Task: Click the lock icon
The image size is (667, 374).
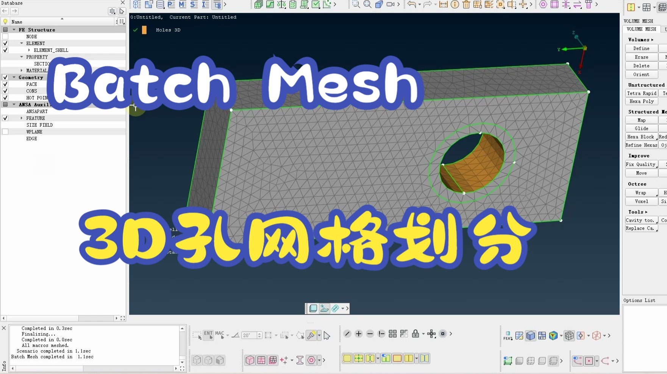Action: click(x=416, y=334)
